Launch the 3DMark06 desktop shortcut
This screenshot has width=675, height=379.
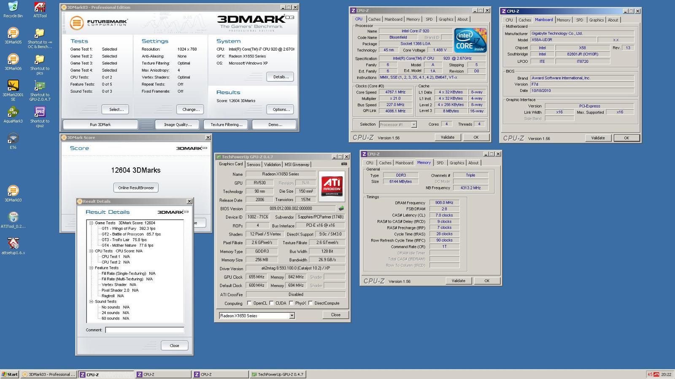[13, 62]
